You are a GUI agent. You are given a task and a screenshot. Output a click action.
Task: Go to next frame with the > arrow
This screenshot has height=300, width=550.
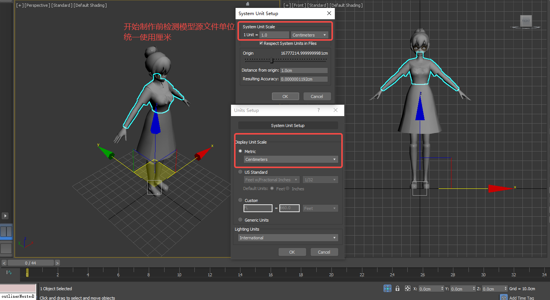(x=57, y=263)
